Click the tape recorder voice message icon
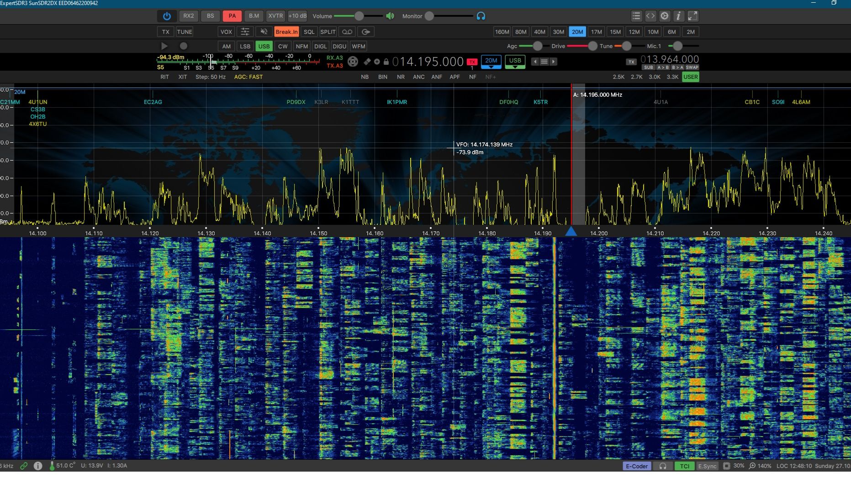 347,32
